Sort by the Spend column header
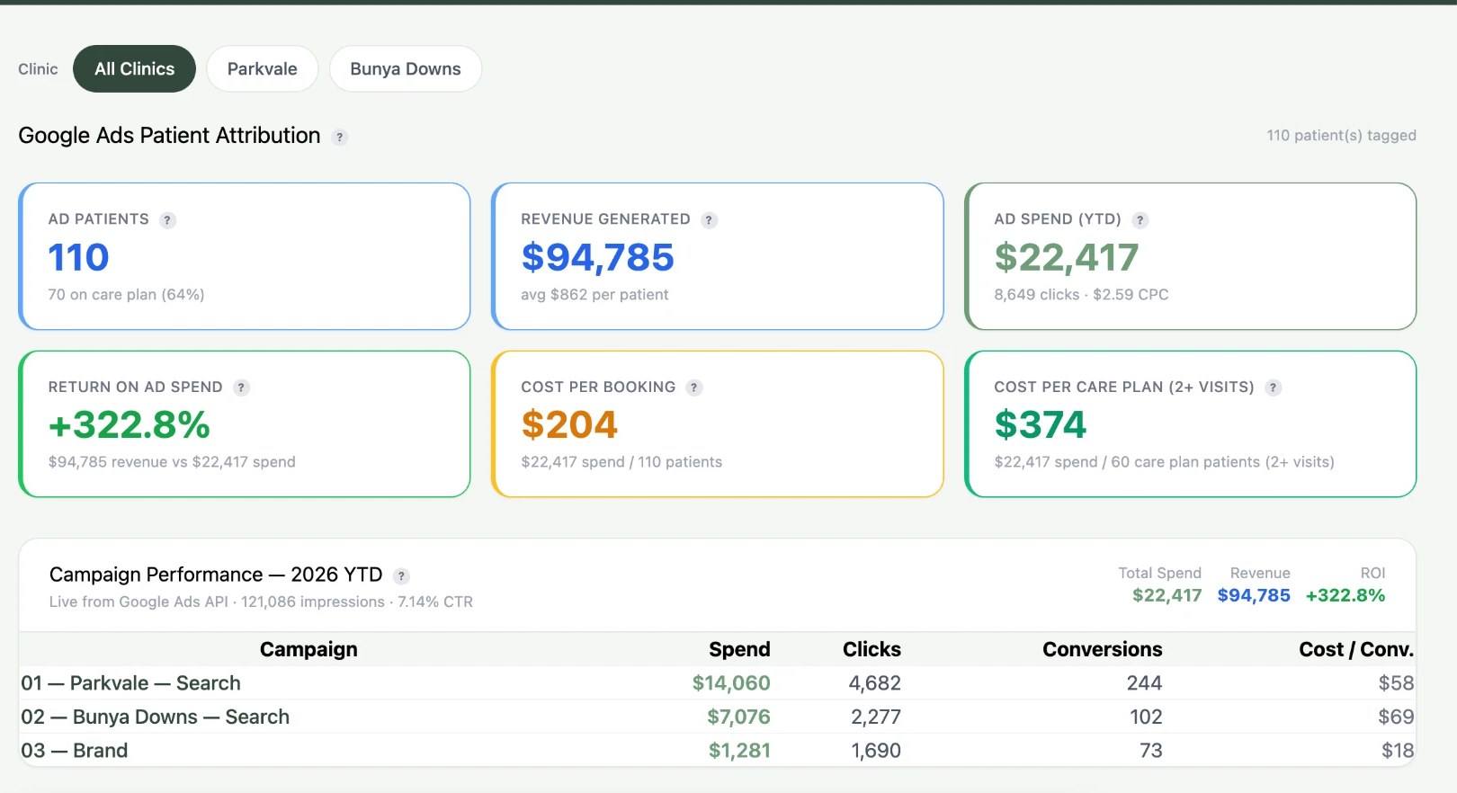The height and width of the screenshot is (793, 1457). [x=739, y=649]
